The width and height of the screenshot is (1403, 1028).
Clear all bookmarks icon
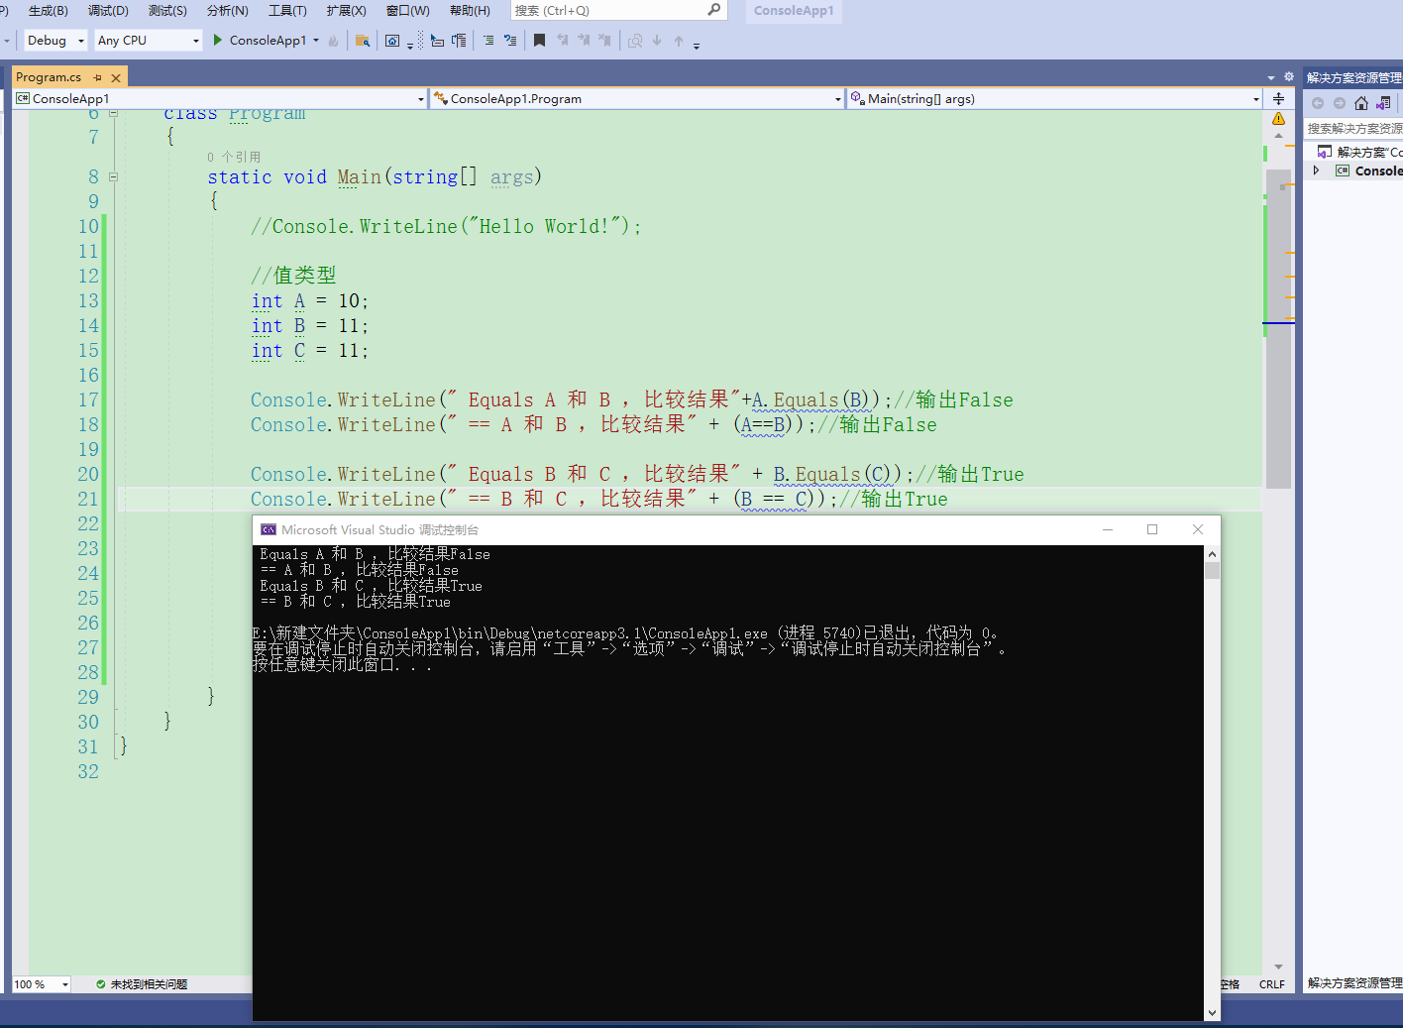[605, 41]
